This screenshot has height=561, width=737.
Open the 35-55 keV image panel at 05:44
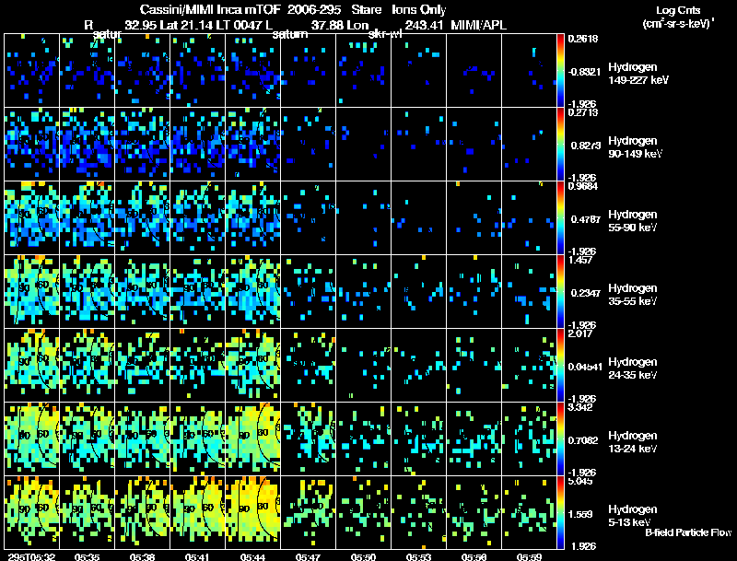click(x=252, y=292)
